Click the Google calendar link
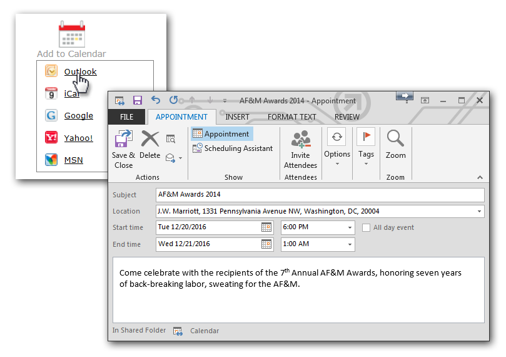This screenshot has height=357, width=506. [x=78, y=115]
